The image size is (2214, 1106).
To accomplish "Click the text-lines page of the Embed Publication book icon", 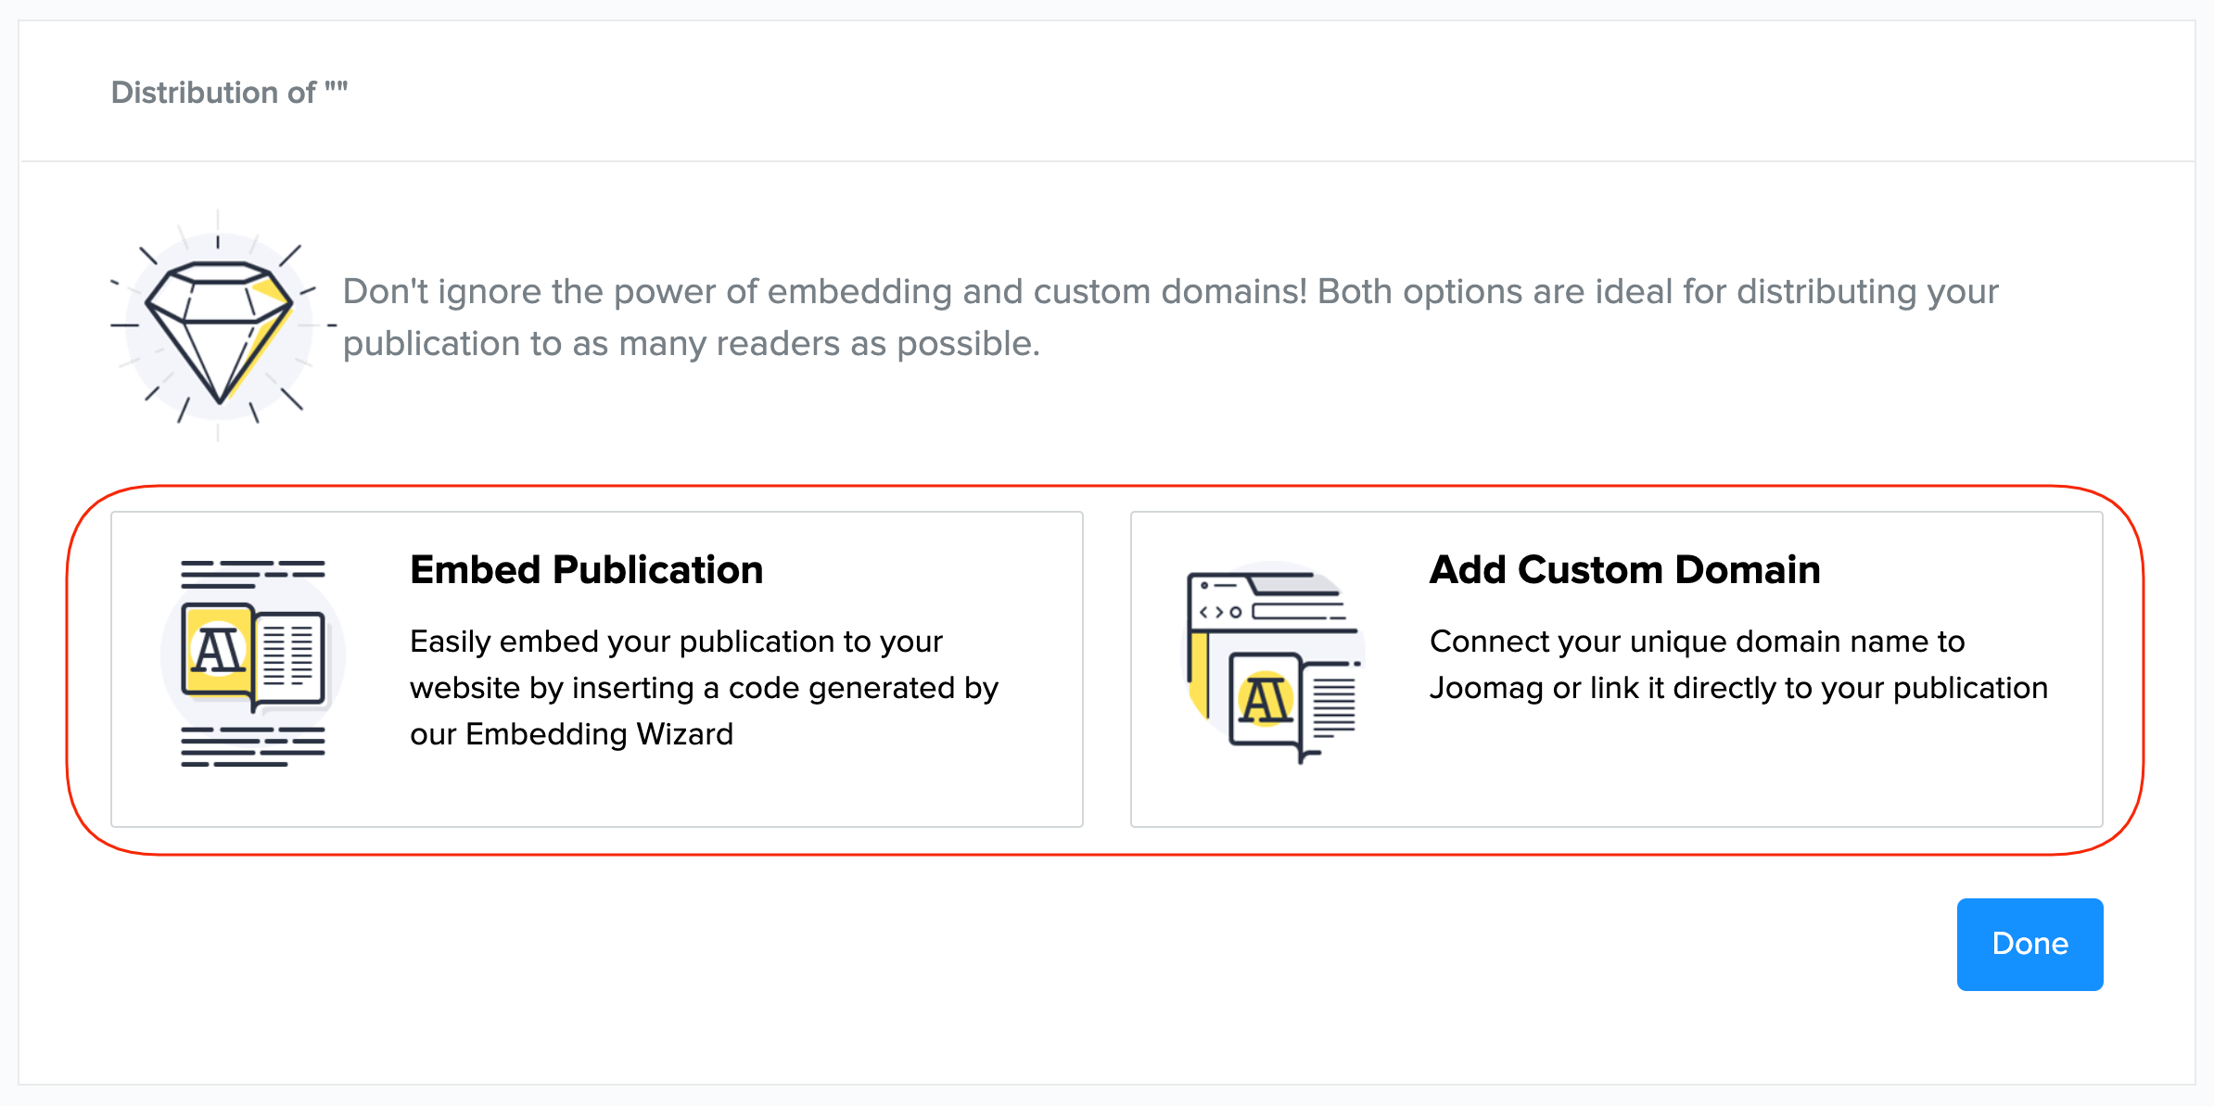I will [289, 655].
